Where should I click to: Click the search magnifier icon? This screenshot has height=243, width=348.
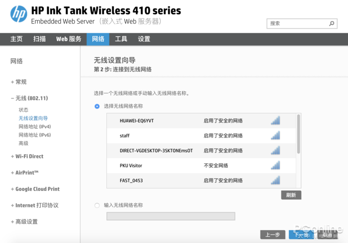pos(332,23)
